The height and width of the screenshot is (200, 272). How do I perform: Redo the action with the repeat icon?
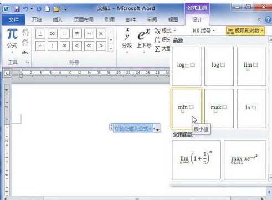pyautogui.click(x=39, y=9)
